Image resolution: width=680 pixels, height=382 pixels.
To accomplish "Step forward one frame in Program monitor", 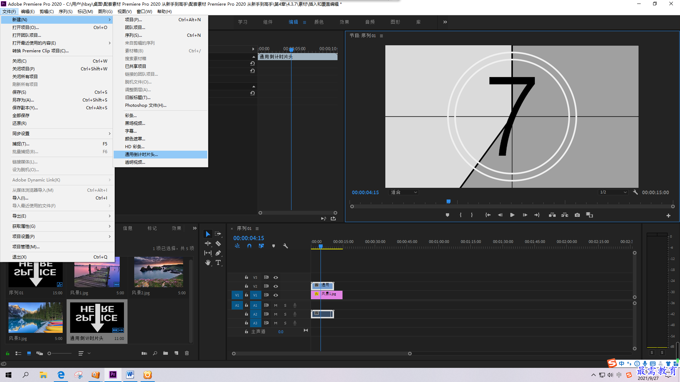I will 525,215.
